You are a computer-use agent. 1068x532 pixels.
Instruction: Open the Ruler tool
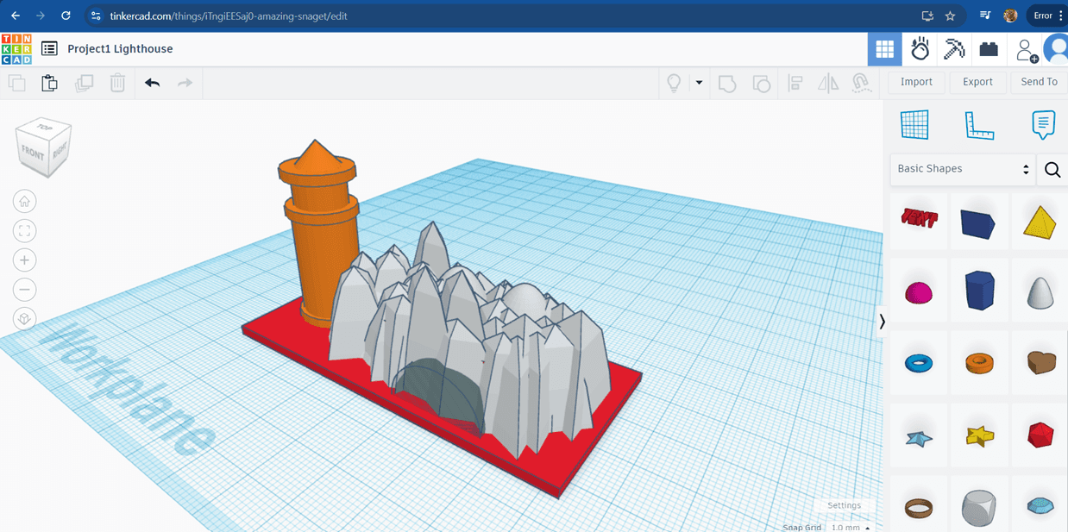tap(979, 126)
